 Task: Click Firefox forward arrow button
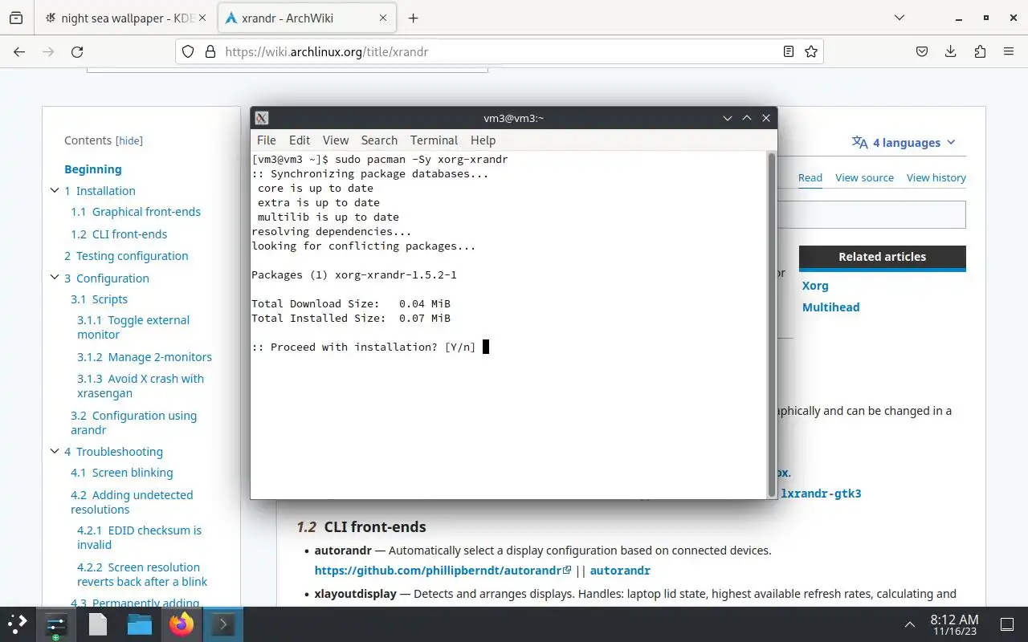48,51
